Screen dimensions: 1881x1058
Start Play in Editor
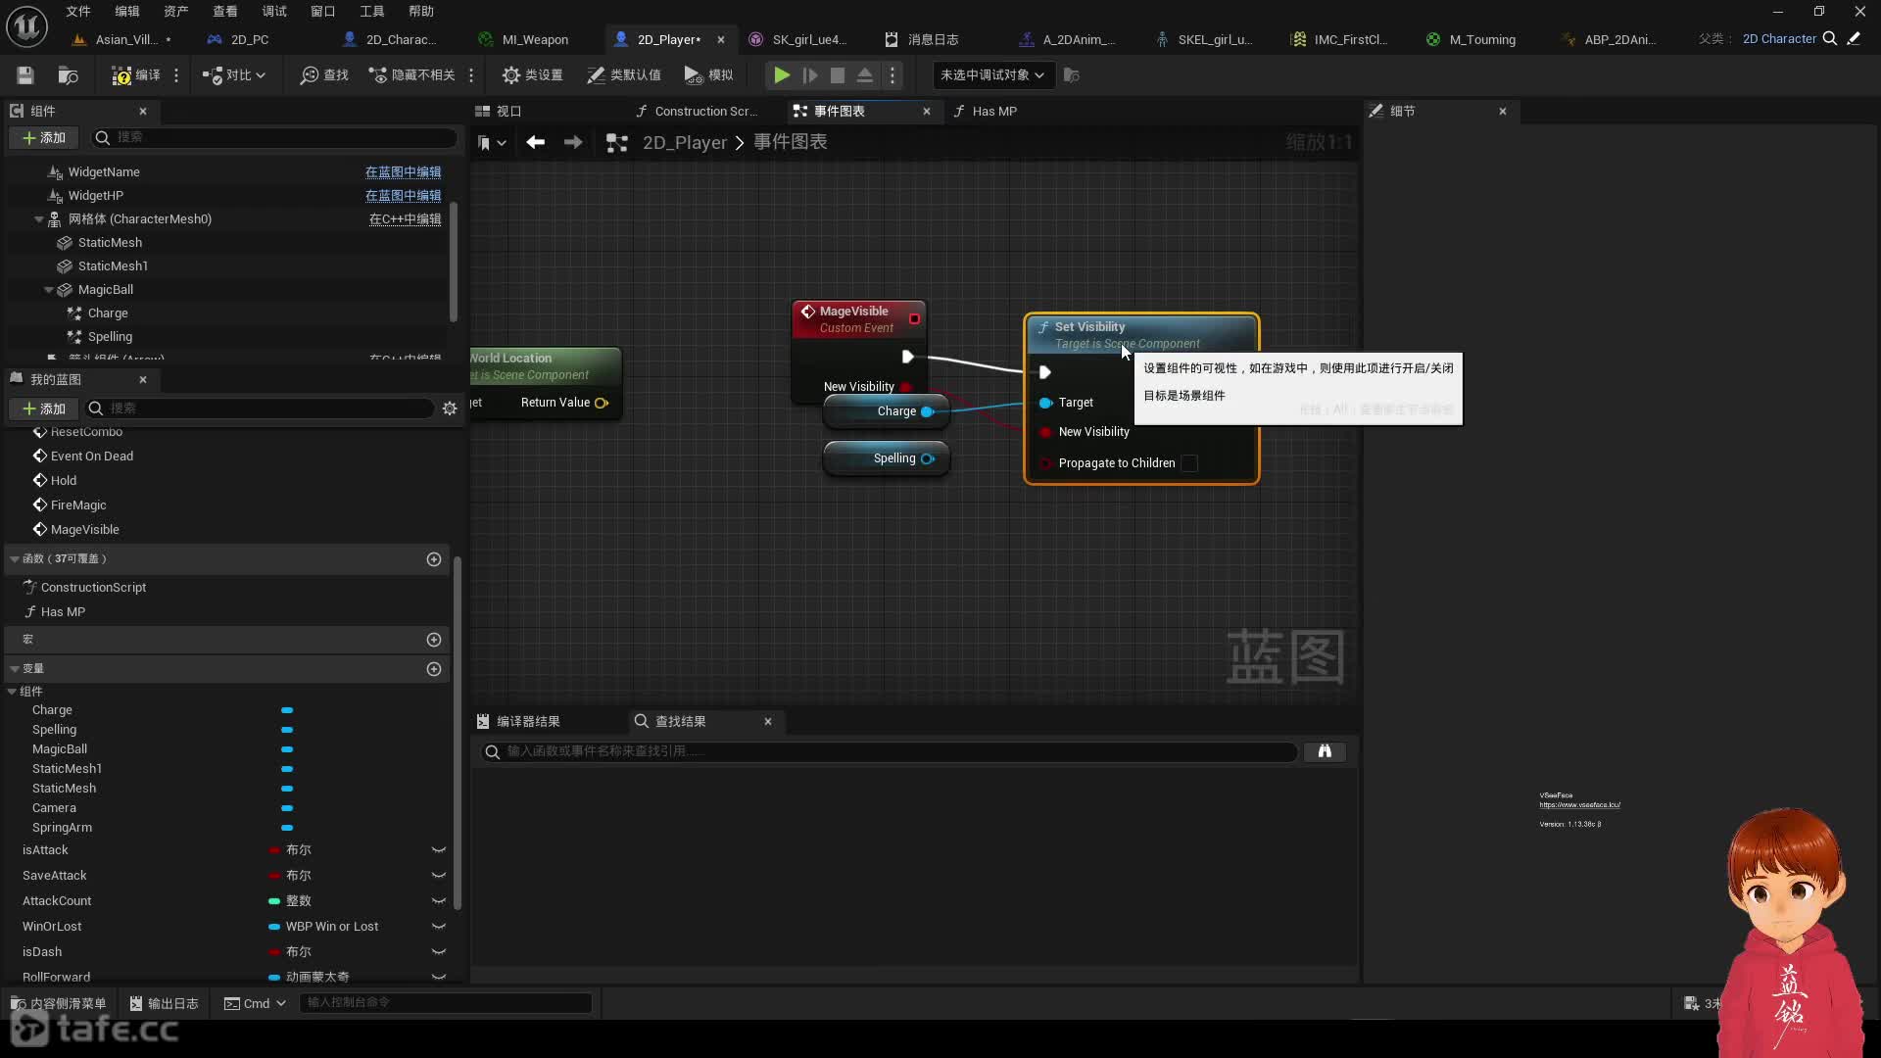click(x=781, y=75)
